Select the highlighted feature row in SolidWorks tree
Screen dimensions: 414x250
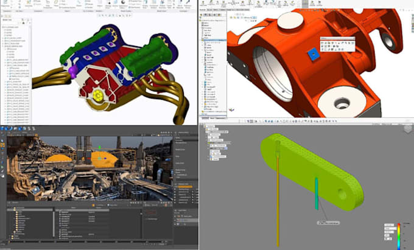pos(214,40)
